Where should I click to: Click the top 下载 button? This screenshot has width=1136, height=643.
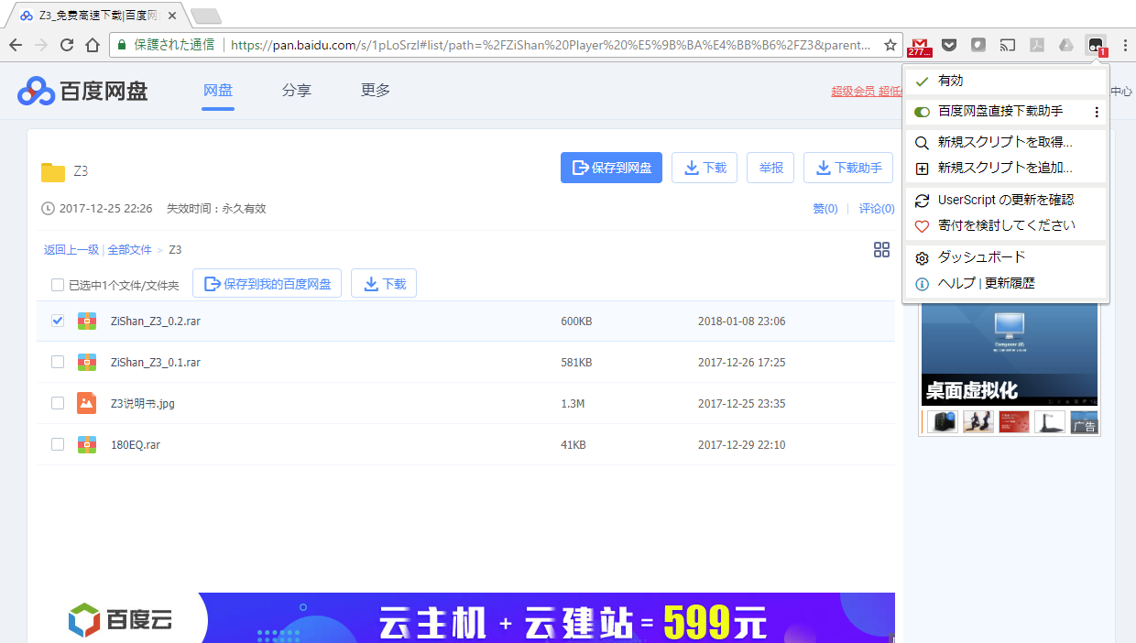(x=705, y=168)
